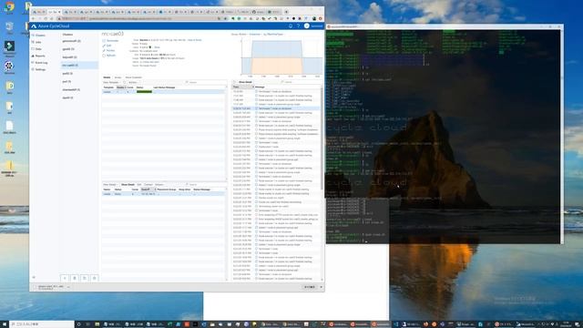Select the highlighted event log row
Viewport: 583px width, 328px height.
tap(276, 108)
